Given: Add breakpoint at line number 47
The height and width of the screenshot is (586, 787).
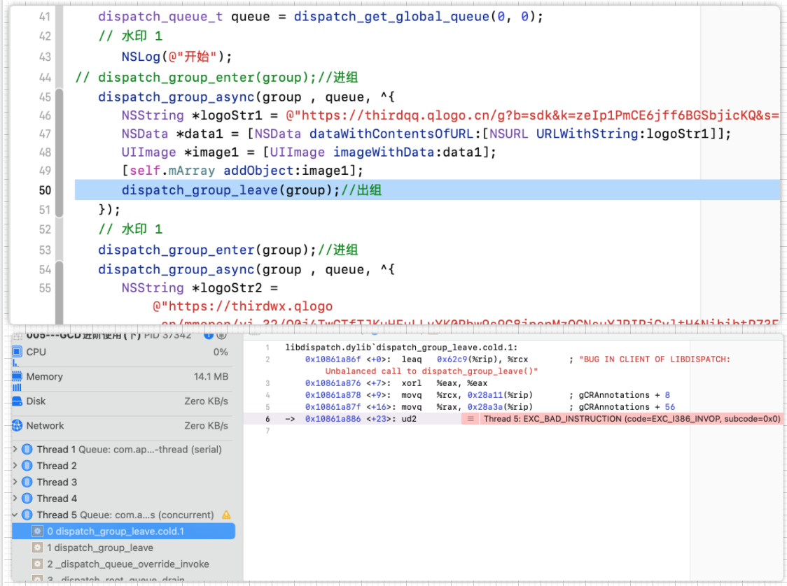Looking at the screenshot, I should coord(45,134).
